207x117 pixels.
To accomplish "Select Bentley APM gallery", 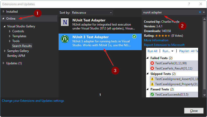I will [x=16, y=56].
